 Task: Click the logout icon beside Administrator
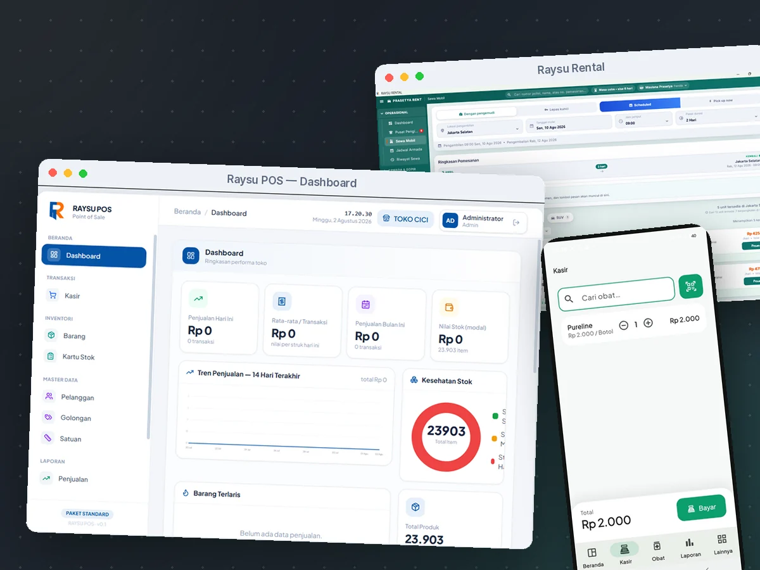click(x=516, y=222)
